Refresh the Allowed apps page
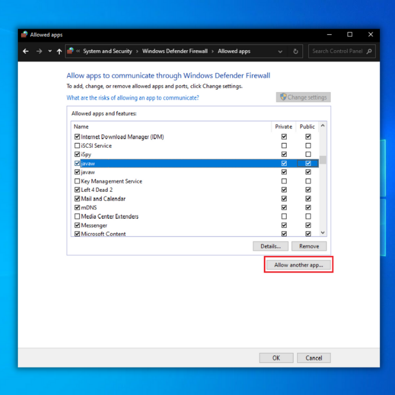The image size is (395, 395). pyautogui.click(x=296, y=51)
